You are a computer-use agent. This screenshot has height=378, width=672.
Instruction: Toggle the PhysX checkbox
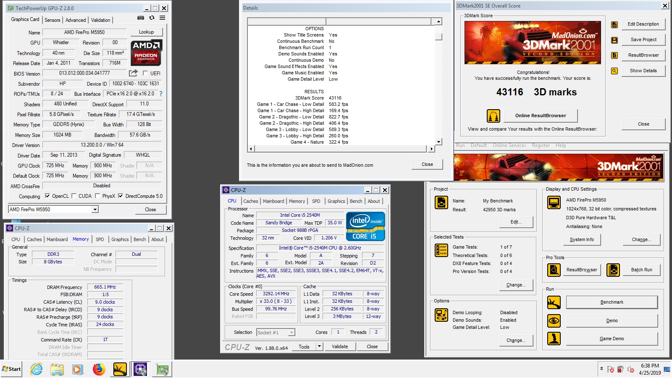[97, 196]
